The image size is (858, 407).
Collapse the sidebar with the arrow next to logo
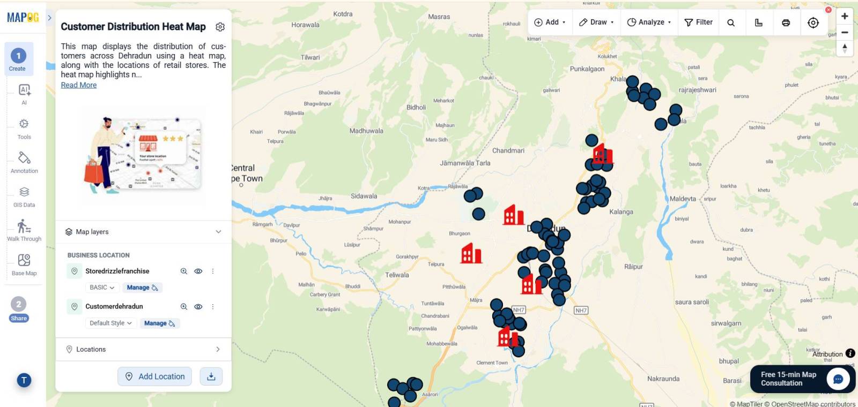(49, 18)
